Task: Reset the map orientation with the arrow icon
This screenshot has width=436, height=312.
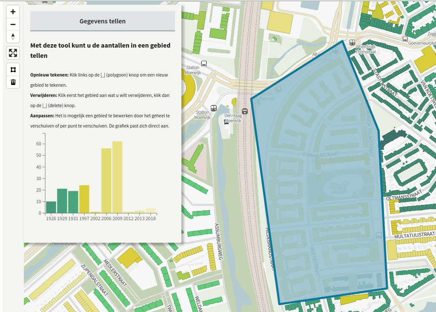Action: [13, 37]
